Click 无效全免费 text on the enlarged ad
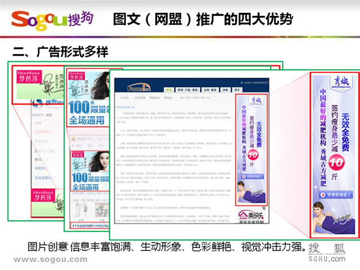The height and width of the screenshot is (270, 360). [x=345, y=132]
